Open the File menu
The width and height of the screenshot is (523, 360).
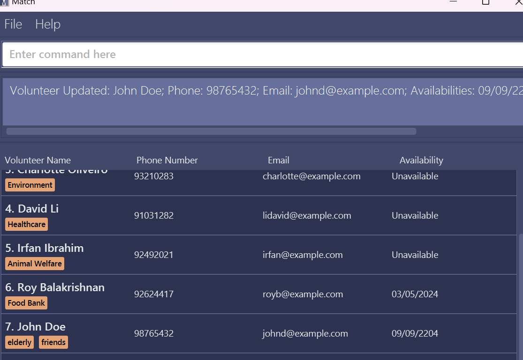(x=13, y=24)
